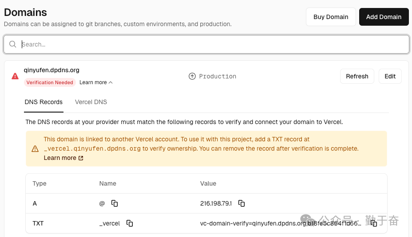Screen dimensions: 412x237
Task: Focus the domain search field
Action: 213,44
